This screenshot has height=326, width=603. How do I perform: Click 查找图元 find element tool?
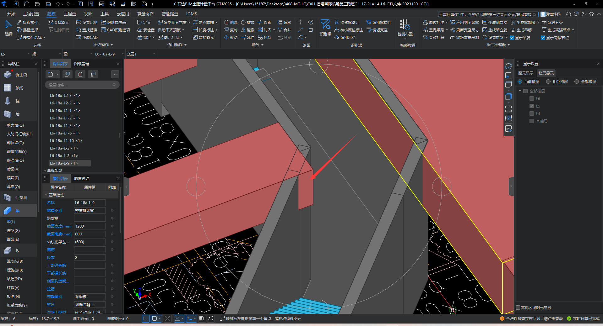[59, 22]
